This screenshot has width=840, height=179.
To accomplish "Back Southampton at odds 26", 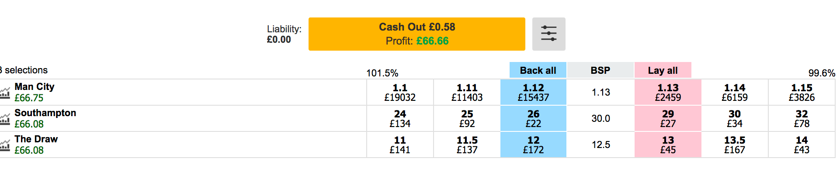I will [x=533, y=118].
